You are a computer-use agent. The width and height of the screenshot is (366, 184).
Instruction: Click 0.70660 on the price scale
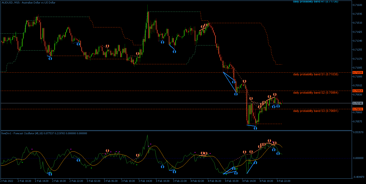[x=358, y=112]
